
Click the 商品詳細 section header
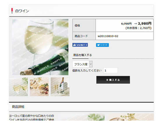pyautogui.click(x=18, y=107)
